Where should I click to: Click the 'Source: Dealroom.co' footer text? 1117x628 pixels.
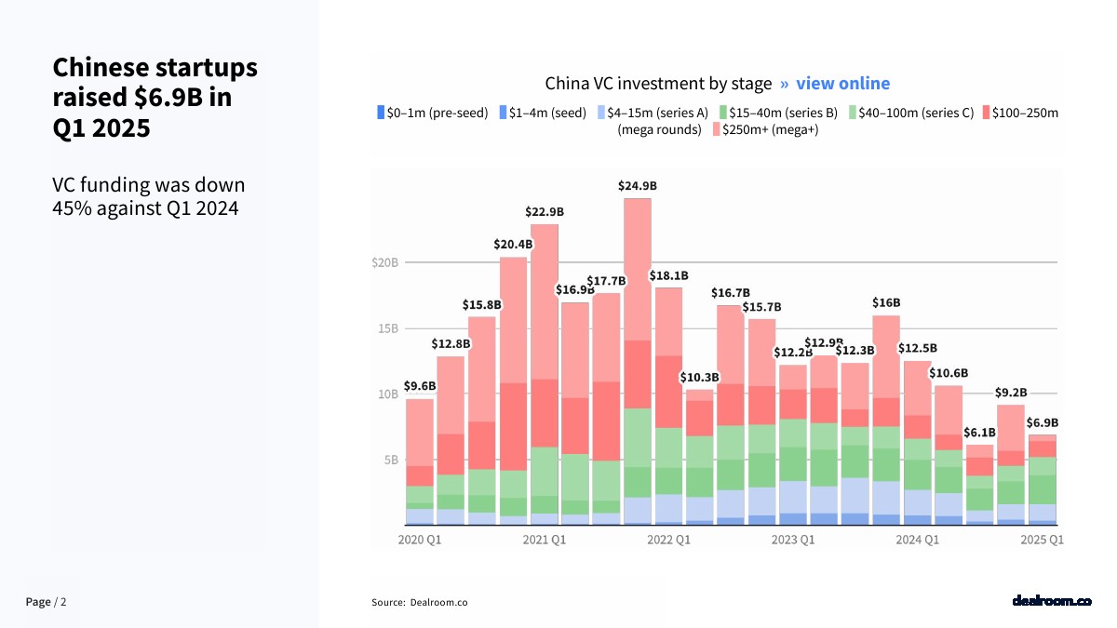419,602
